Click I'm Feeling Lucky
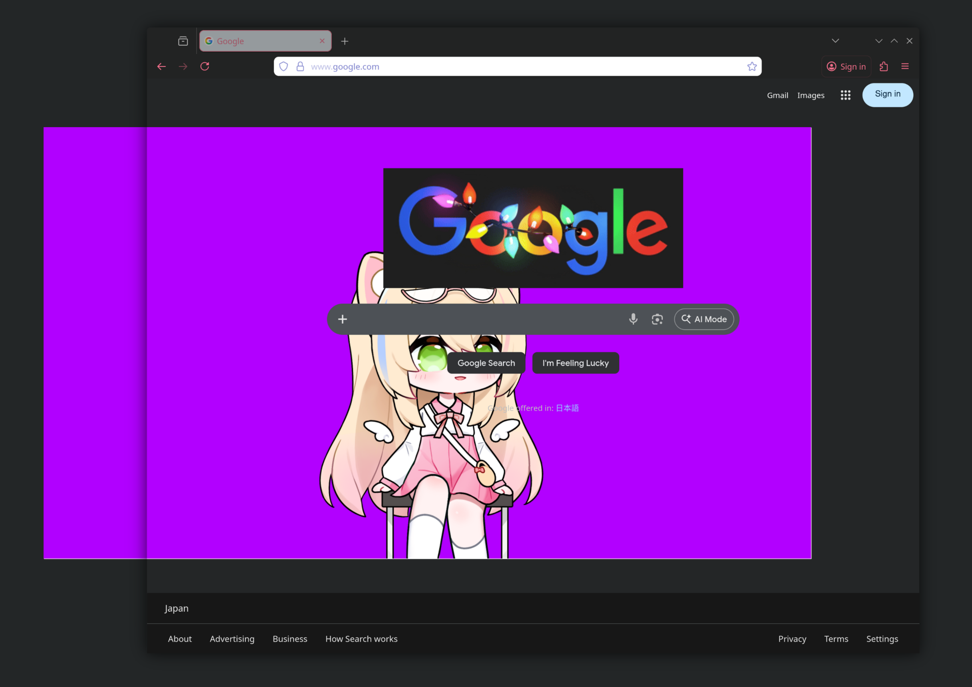The image size is (972, 687). [x=575, y=363]
